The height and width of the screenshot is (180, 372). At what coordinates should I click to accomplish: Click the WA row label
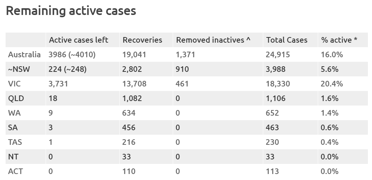(14, 113)
